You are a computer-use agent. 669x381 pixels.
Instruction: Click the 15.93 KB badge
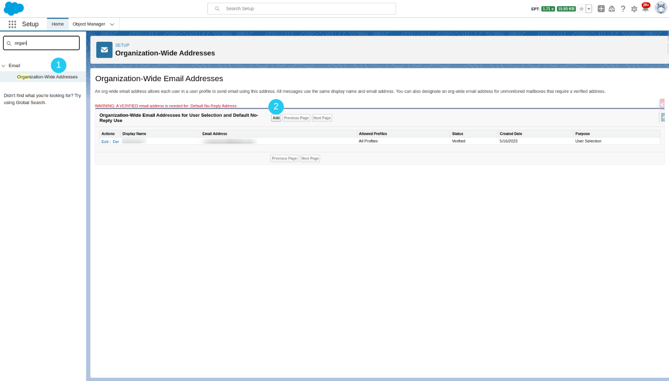[x=566, y=9]
